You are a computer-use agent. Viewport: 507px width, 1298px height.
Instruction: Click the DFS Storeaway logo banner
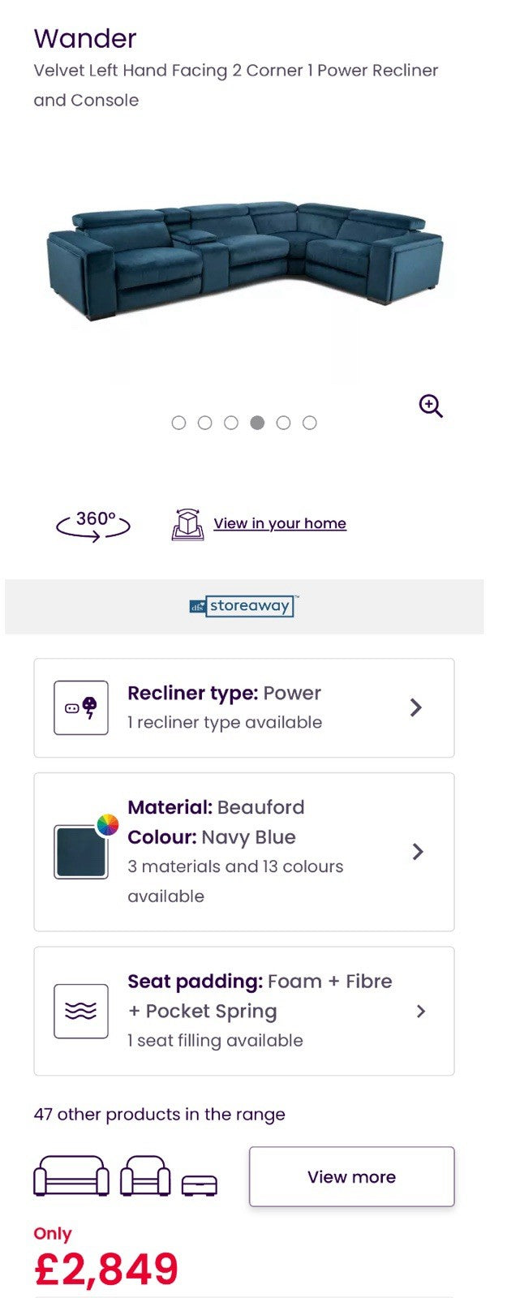point(243,606)
